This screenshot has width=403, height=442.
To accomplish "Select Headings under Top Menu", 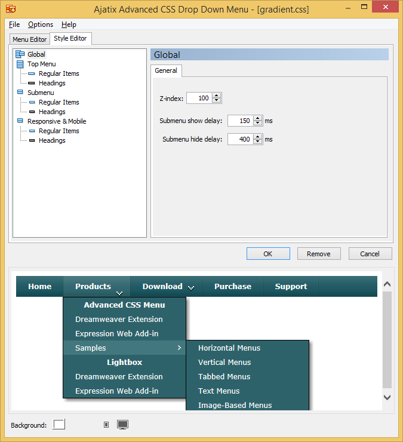I will 52,83.
